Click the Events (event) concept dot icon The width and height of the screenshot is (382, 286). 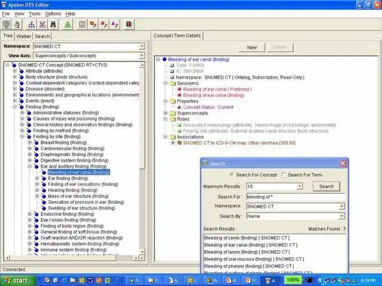[21, 101]
